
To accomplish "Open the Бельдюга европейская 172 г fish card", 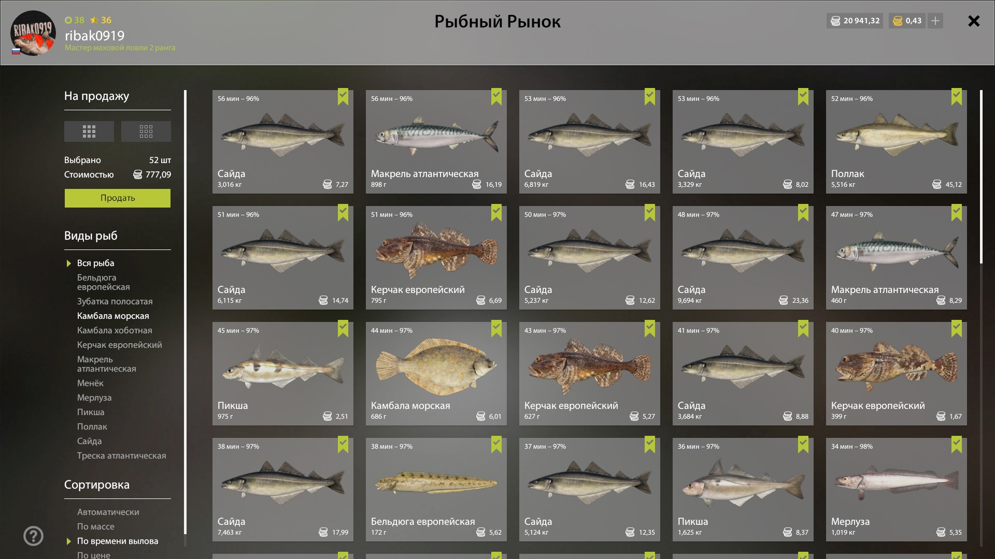I will 436,490.
